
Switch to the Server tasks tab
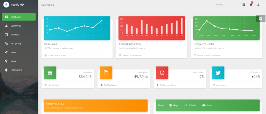pos(207,105)
